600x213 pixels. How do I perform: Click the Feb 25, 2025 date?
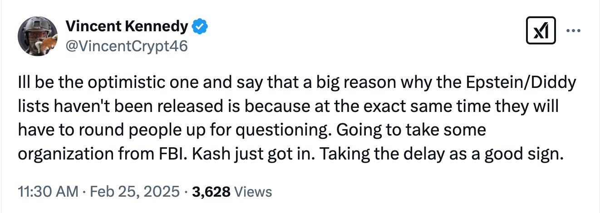pyautogui.click(x=135, y=192)
